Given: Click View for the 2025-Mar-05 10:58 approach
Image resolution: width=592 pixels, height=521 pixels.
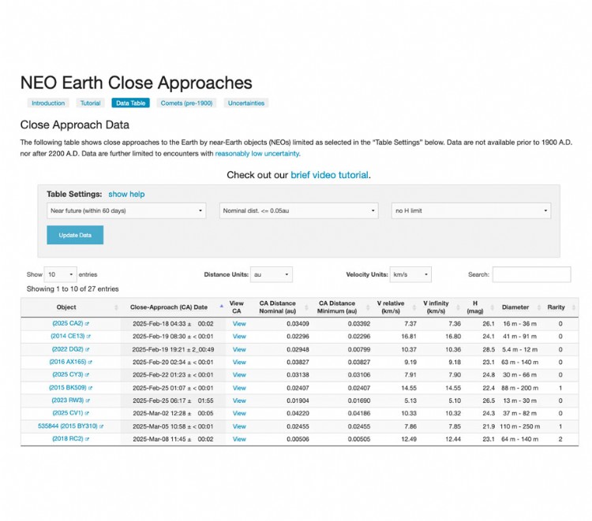Looking at the screenshot, I should coord(239,426).
